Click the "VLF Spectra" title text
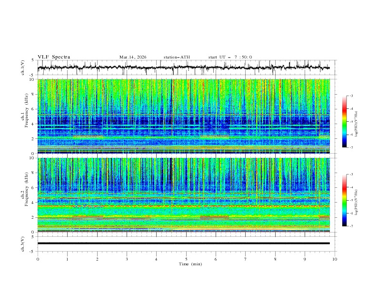 click(54, 57)
